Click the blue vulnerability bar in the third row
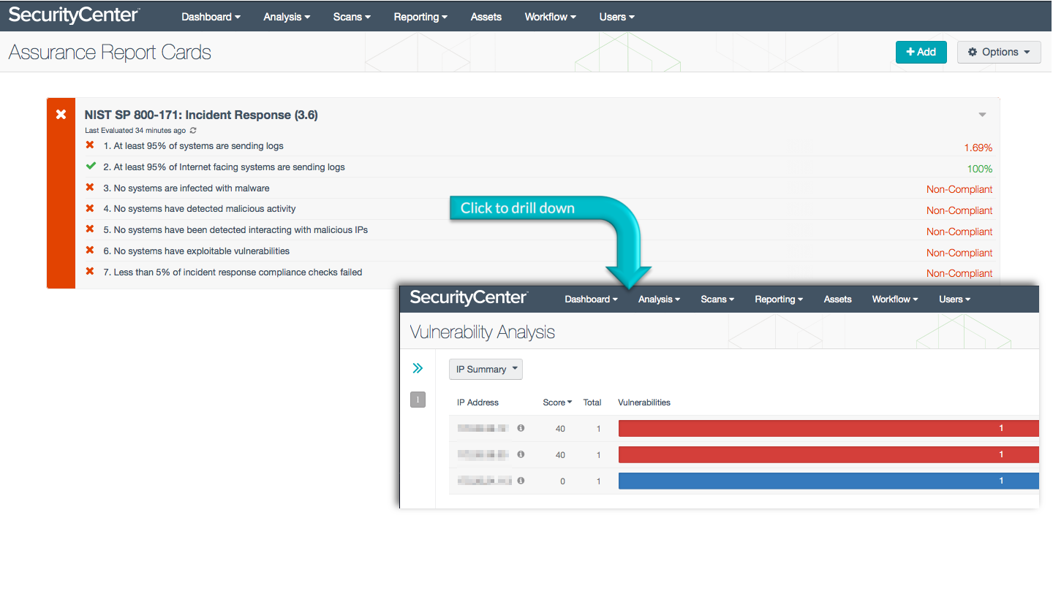The image size is (1053, 599). 829,481
